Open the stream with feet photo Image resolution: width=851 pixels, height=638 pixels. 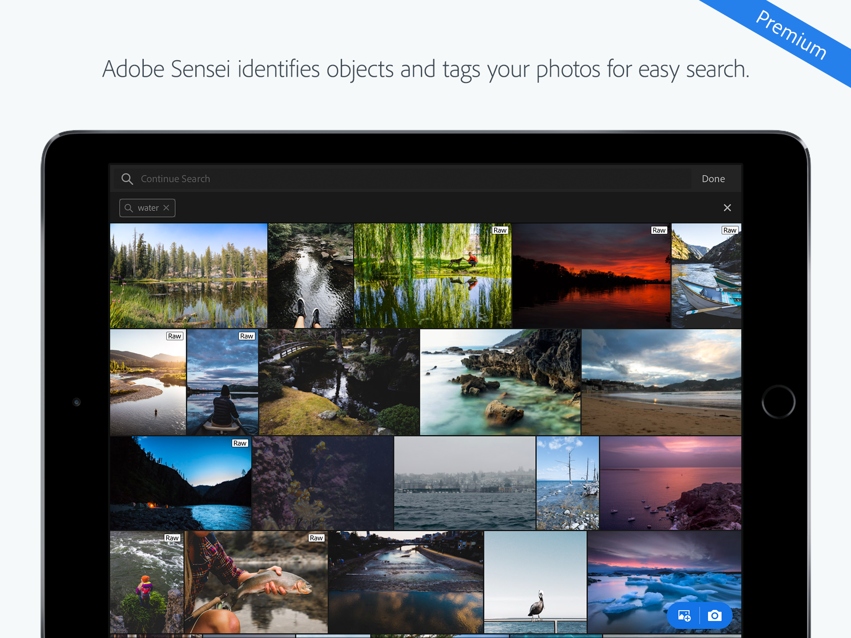coord(311,276)
